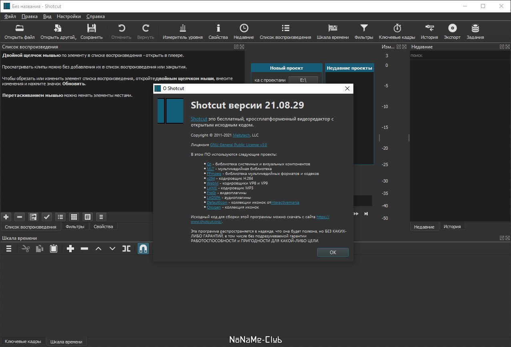Viewport: 511px width, 347px height.
Task: Open the 'Shotcut' link in About dialog
Action: pyautogui.click(x=199, y=119)
